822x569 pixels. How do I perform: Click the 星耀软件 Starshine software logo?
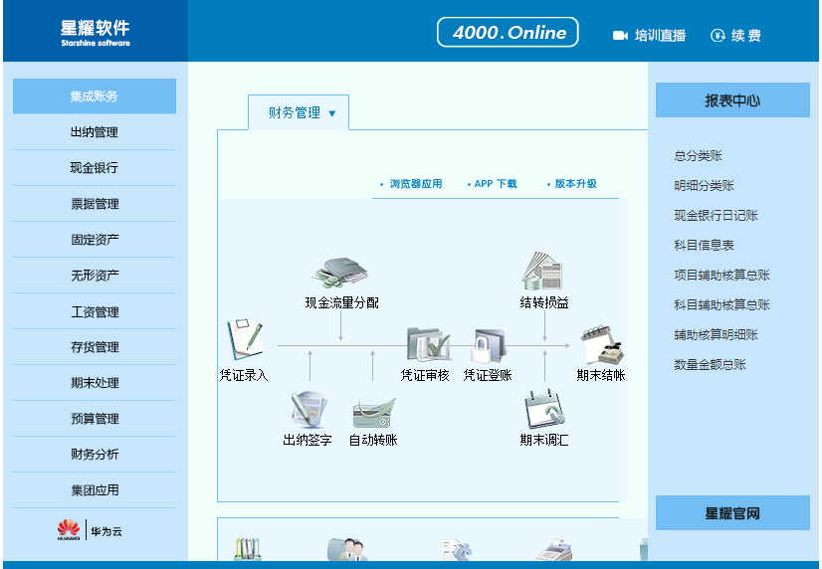point(95,33)
